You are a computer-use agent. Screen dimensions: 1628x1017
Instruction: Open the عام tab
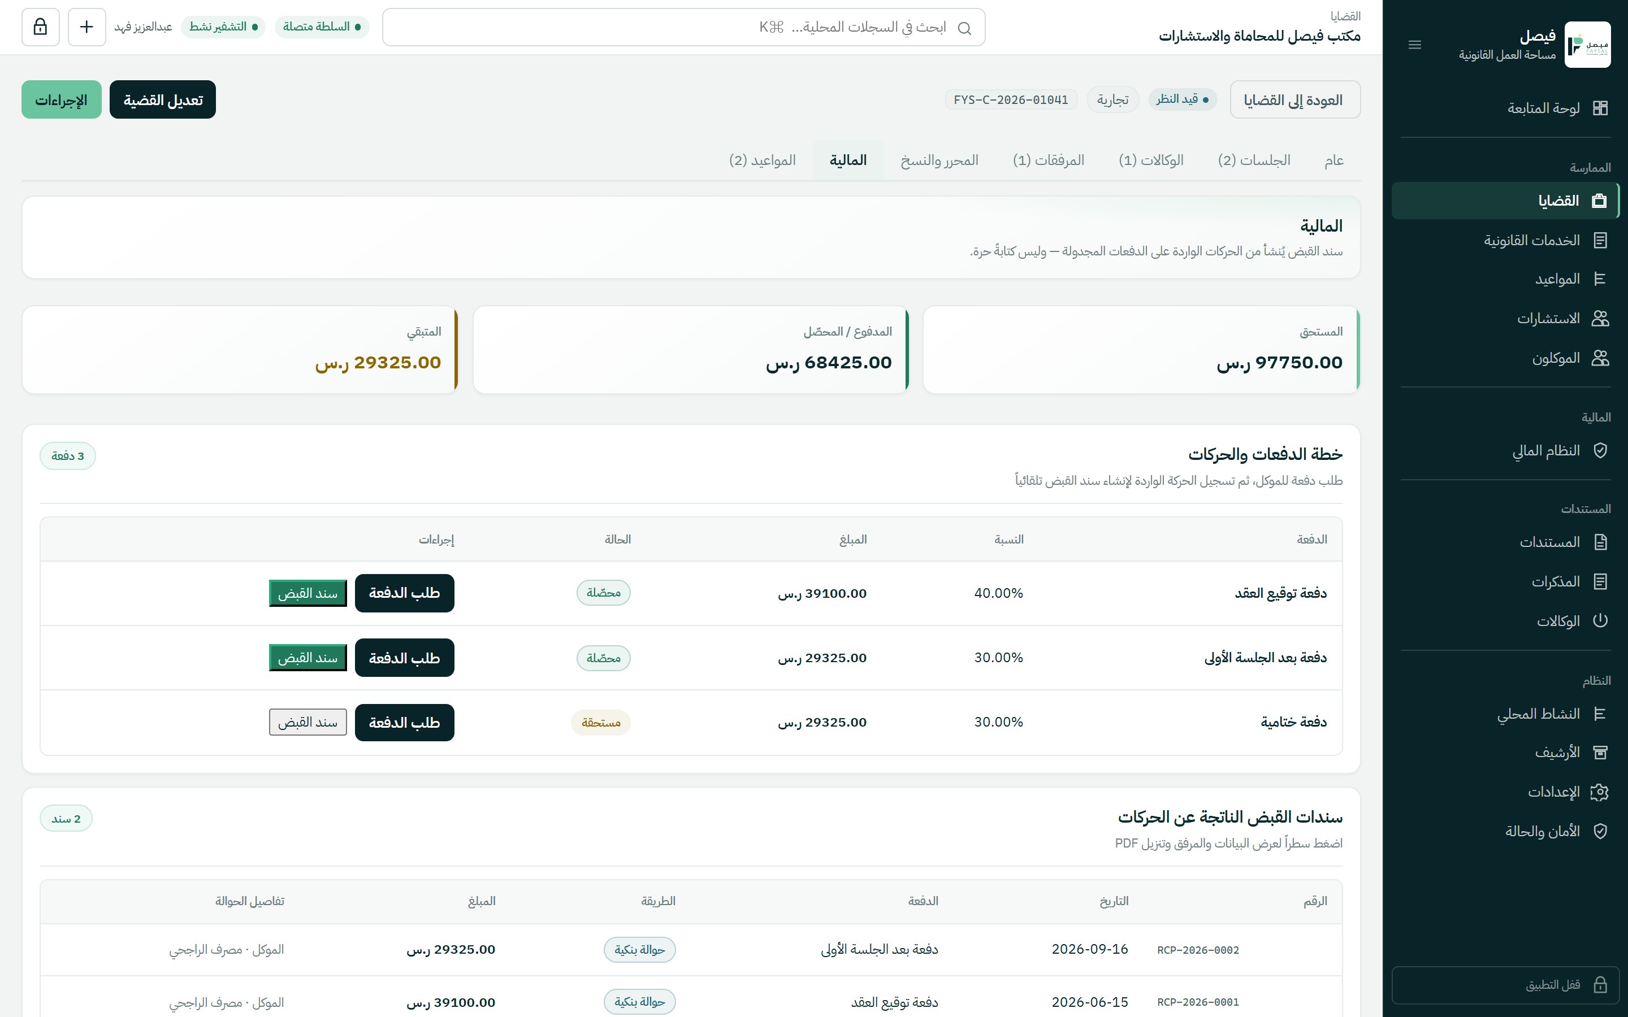click(x=1334, y=160)
